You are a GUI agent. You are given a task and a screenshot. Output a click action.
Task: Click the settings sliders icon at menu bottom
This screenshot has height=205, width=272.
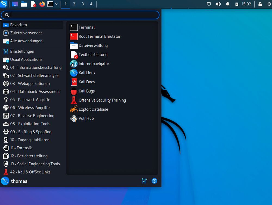coord(144,181)
